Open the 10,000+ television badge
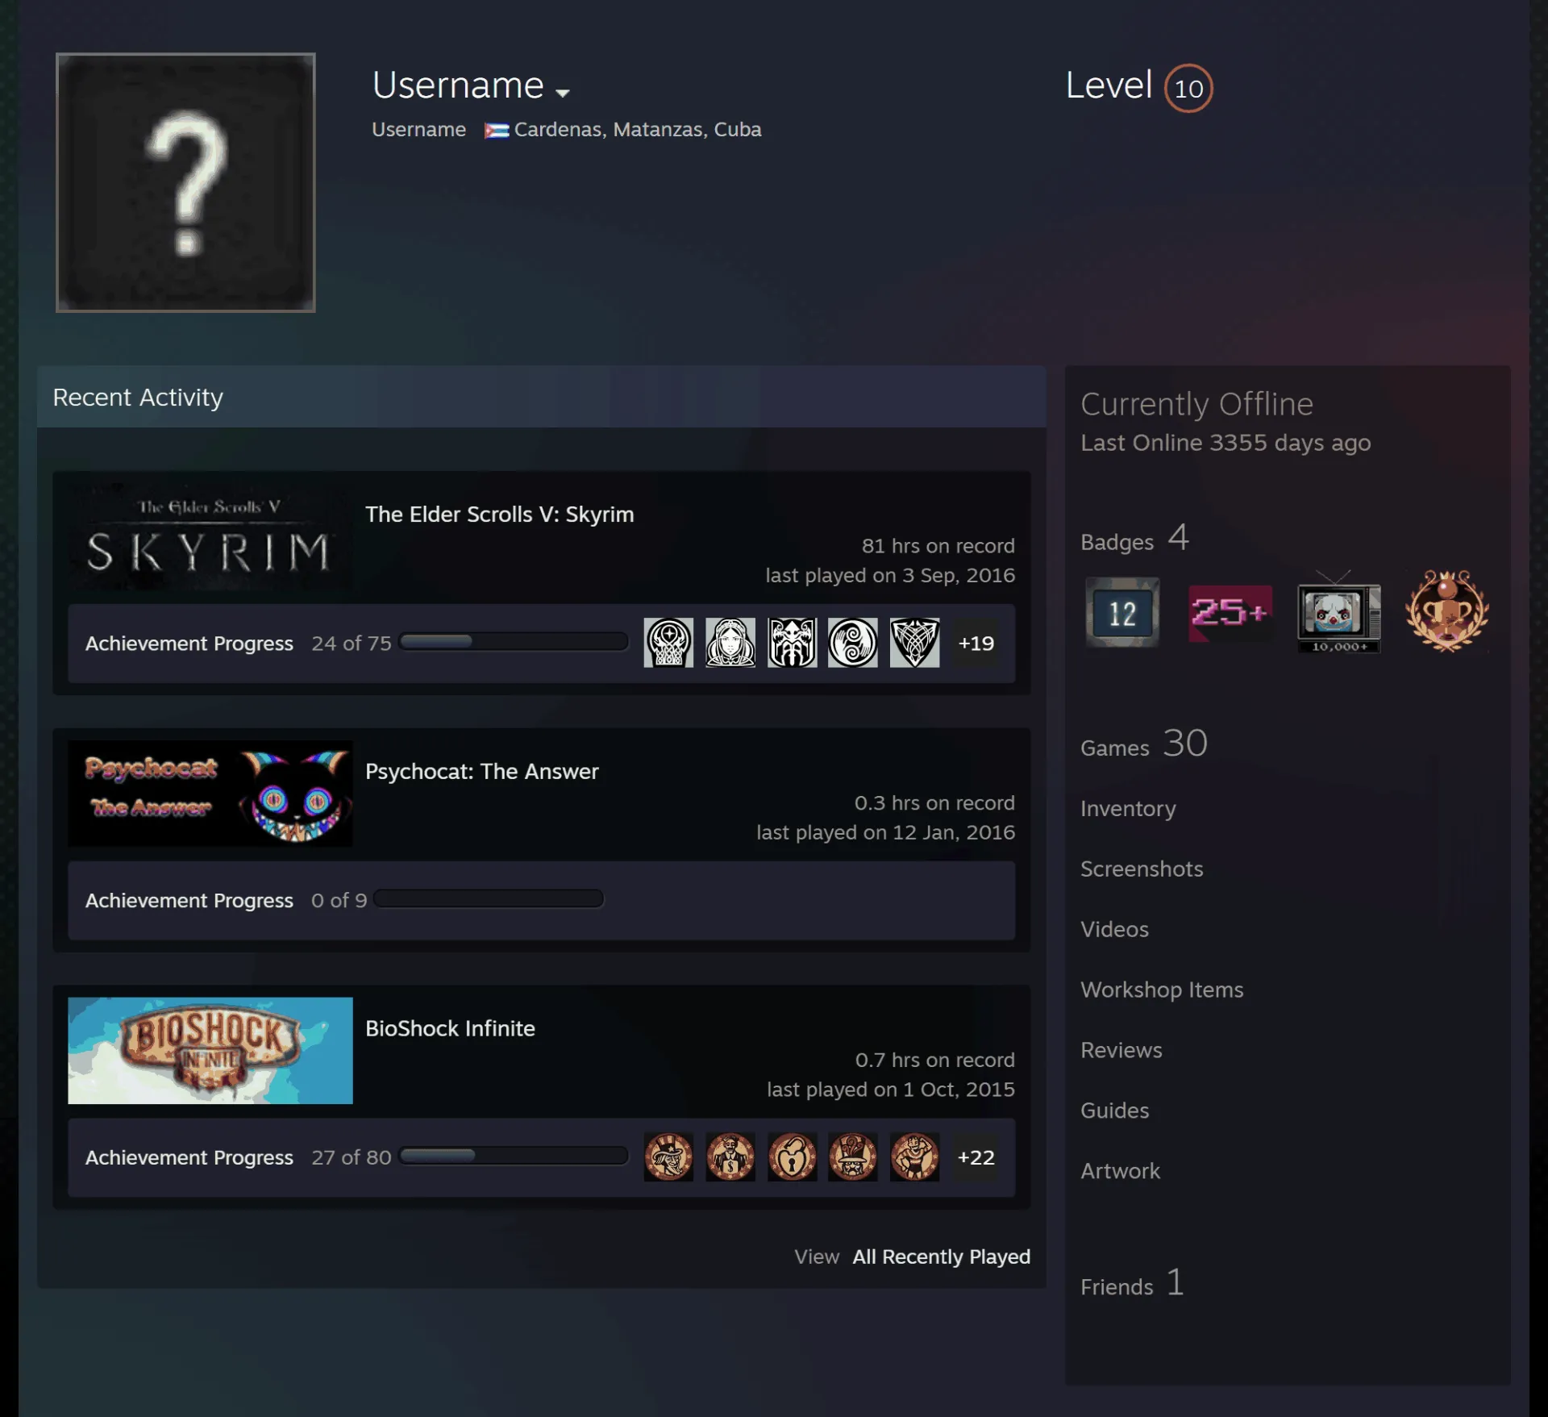The height and width of the screenshot is (1417, 1548). [x=1338, y=612]
